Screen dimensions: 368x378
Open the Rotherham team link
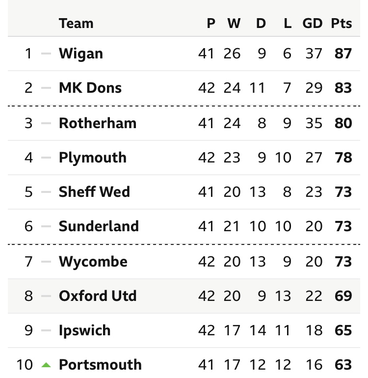point(98,123)
